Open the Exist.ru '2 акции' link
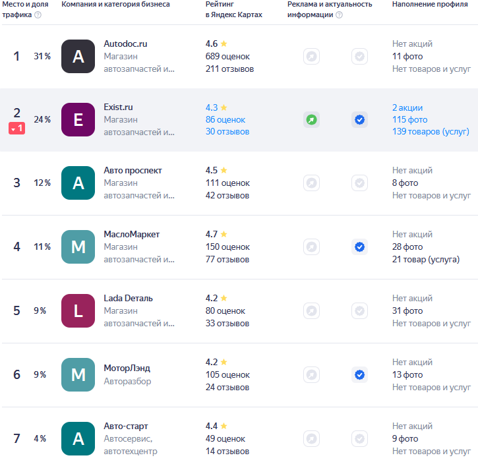 point(407,107)
